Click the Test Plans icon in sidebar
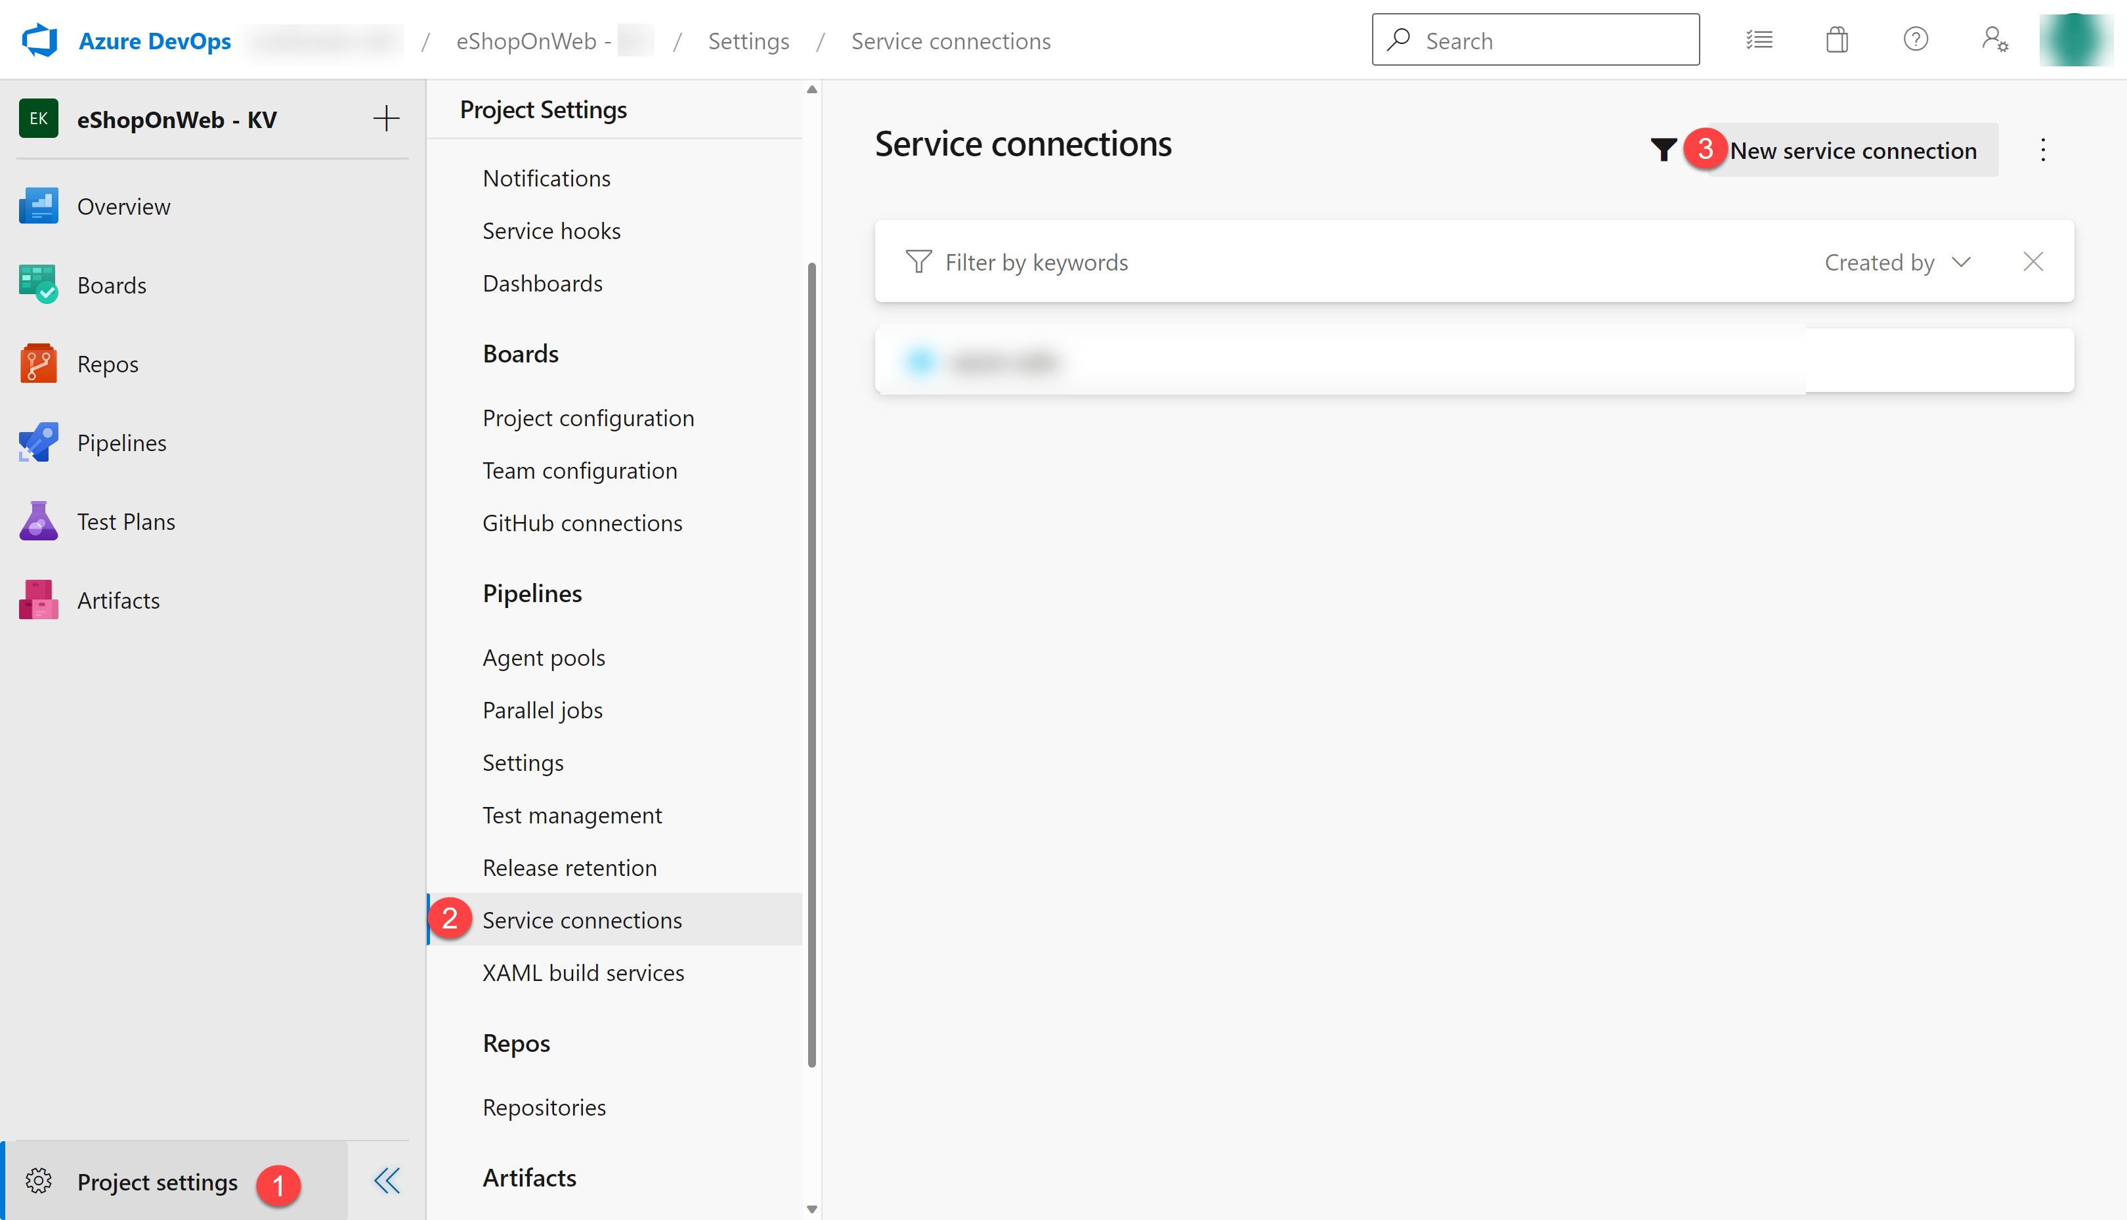 tap(38, 520)
